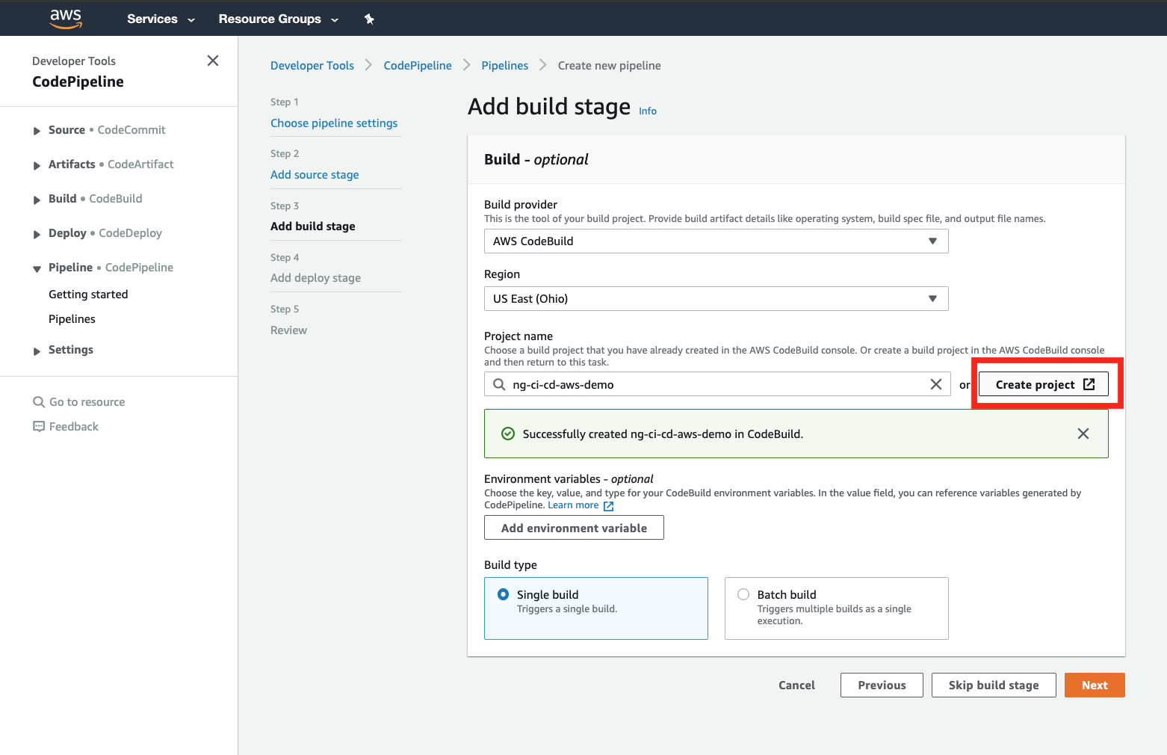Click the Cancel button
1167x755 pixels.
pyautogui.click(x=796, y=685)
